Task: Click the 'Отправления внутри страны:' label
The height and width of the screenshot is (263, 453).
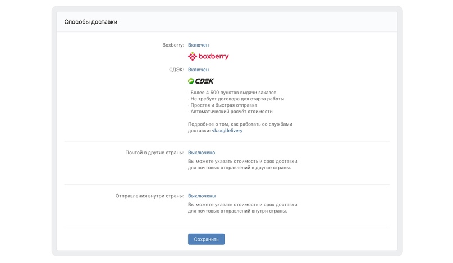Action: (149, 196)
